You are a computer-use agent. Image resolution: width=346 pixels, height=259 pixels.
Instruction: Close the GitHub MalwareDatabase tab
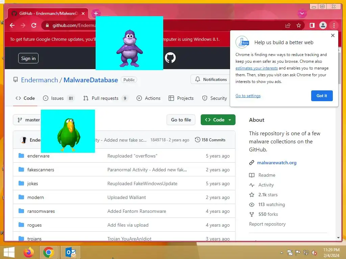click(x=83, y=13)
